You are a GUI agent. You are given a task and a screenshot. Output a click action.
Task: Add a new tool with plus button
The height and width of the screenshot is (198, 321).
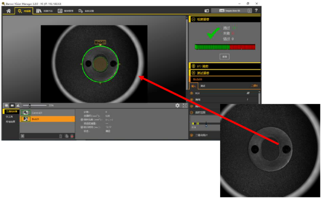[23, 136]
